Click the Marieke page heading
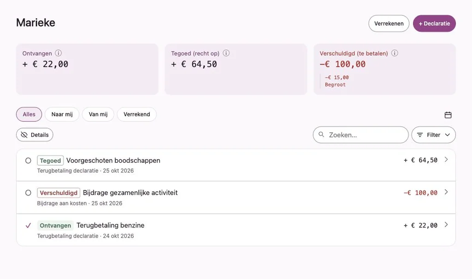Viewport: 472px width, 279px height. (35, 23)
